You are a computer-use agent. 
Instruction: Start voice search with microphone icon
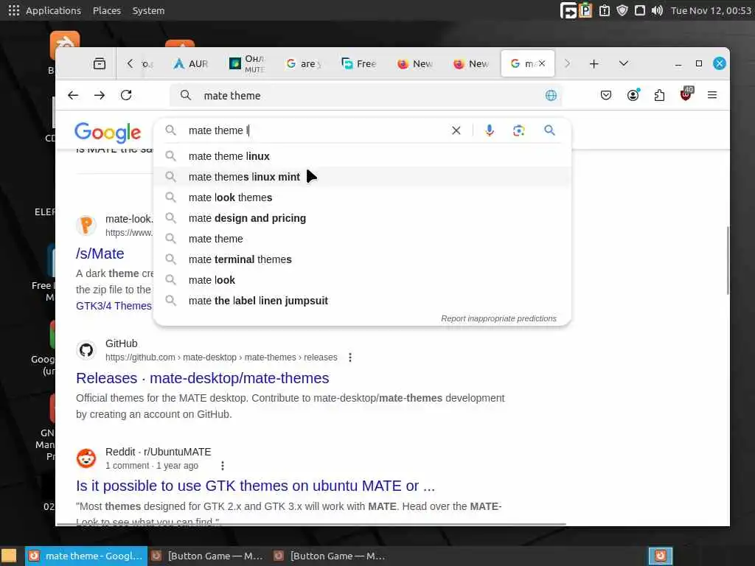coord(490,130)
